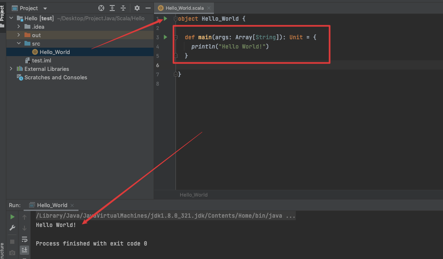The height and width of the screenshot is (259, 443).
Task: Close the Hello_World.scala tab
Action: pyautogui.click(x=209, y=8)
